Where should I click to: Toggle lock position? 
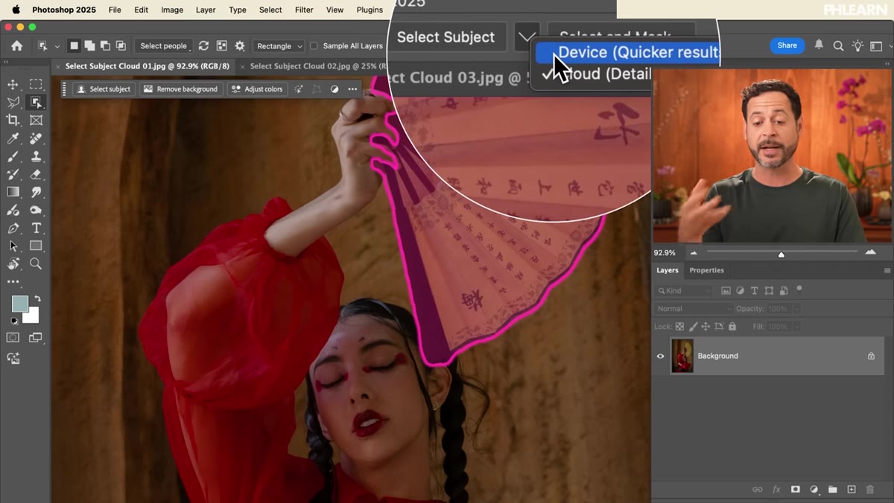pos(706,327)
